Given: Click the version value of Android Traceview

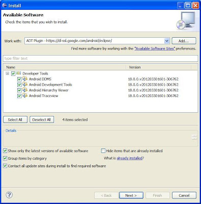Looking at the screenshot, I should point(153,96).
